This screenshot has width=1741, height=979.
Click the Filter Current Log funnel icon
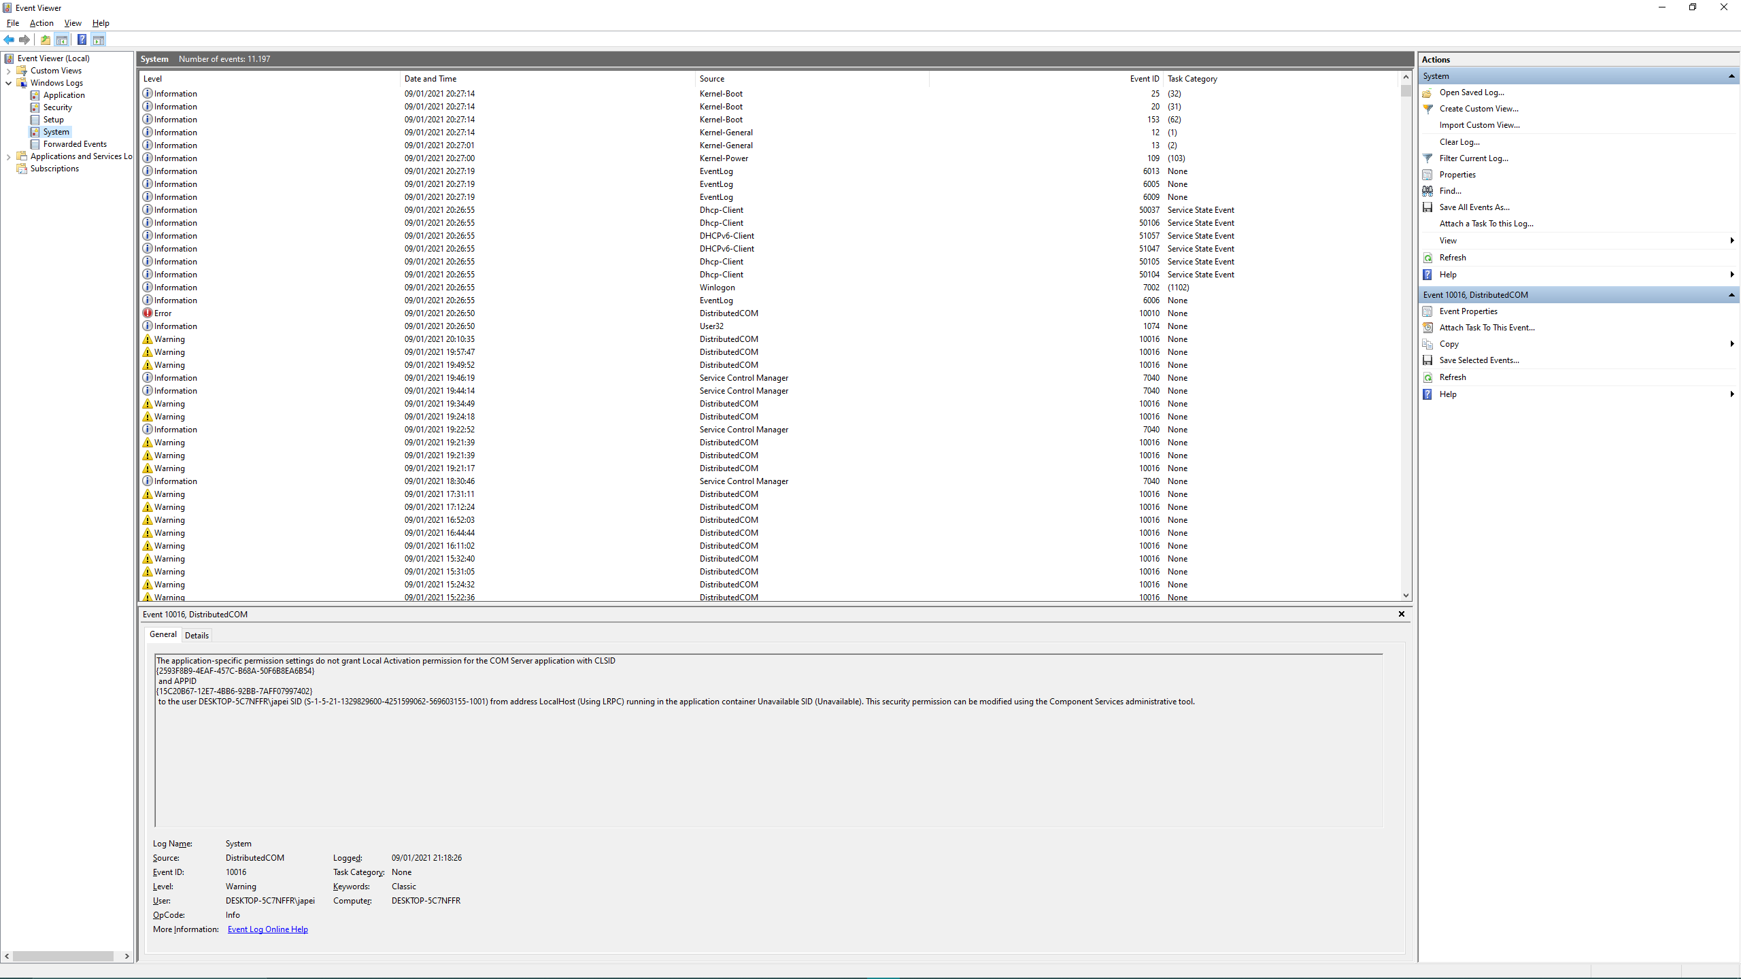(x=1427, y=158)
